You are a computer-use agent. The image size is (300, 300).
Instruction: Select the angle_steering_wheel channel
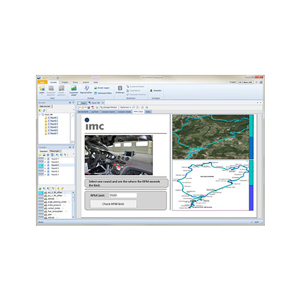(57, 202)
